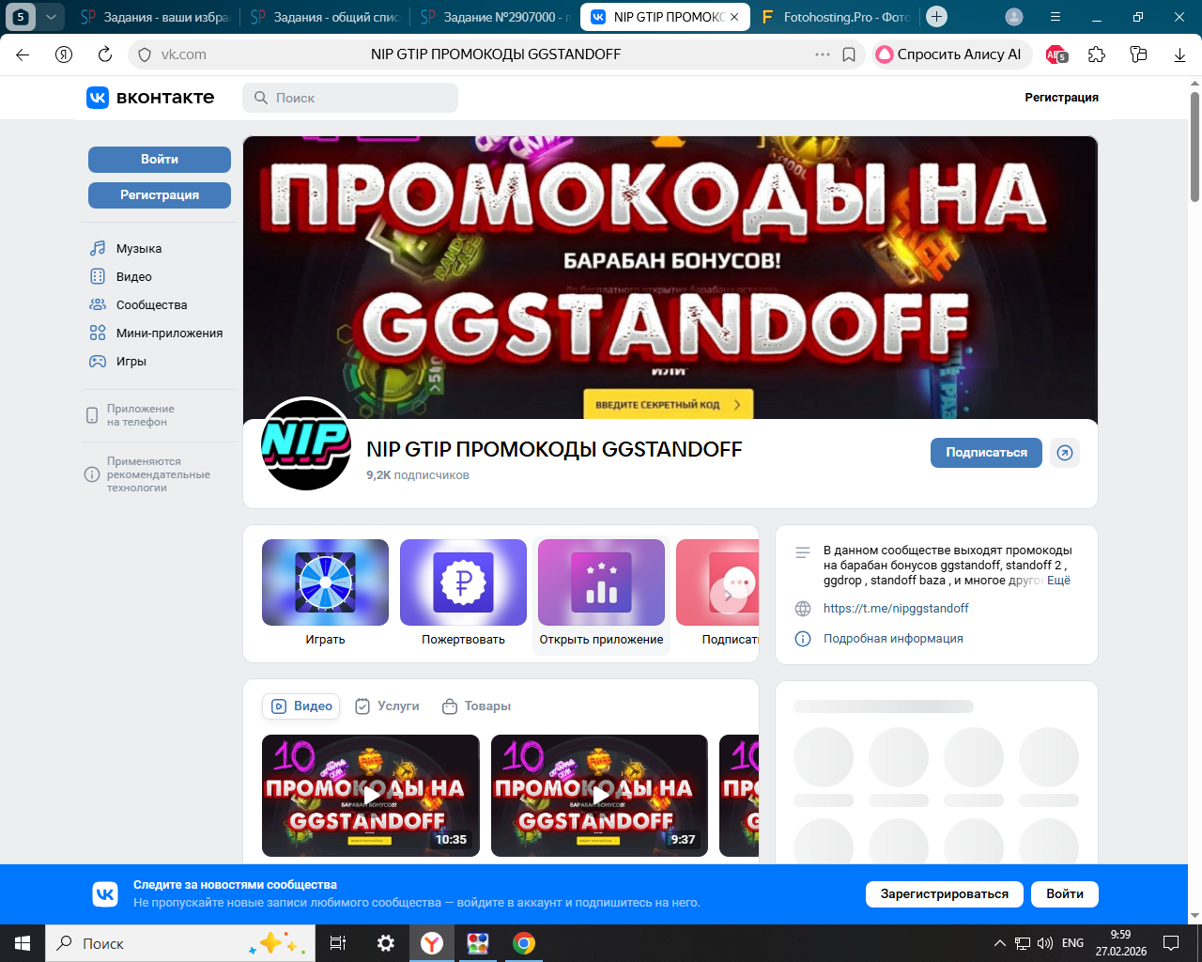The height and width of the screenshot is (962, 1202).
Task: Play the 10:35 video thumbnail
Action: point(371,795)
